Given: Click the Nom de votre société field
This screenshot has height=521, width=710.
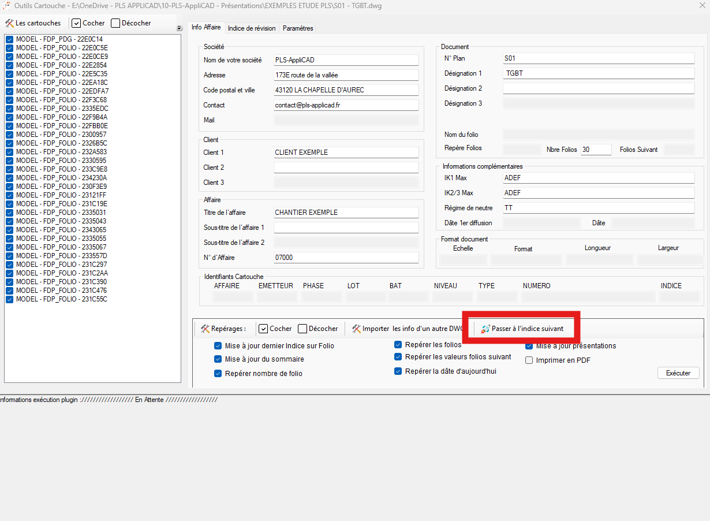Looking at the screenshot, I should (x=345, y=60).
